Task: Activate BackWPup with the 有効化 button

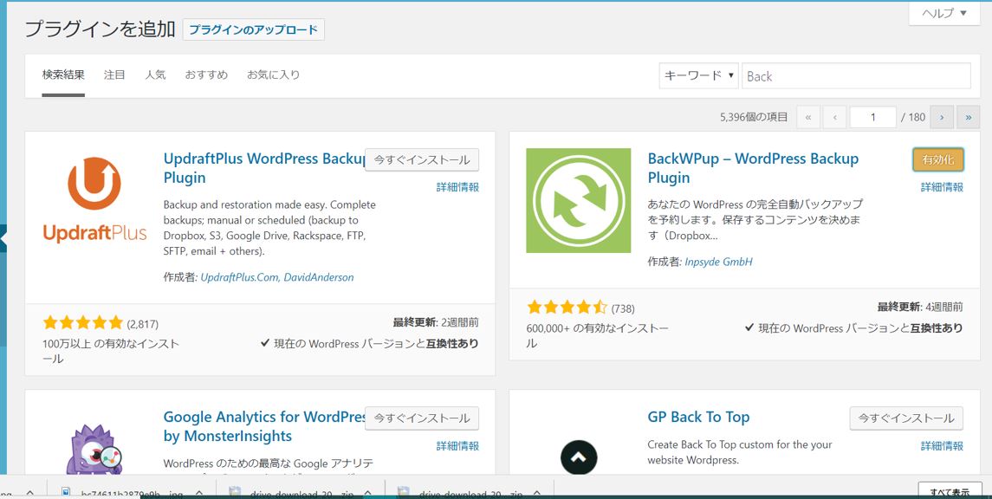Action: tap(938, 160)
